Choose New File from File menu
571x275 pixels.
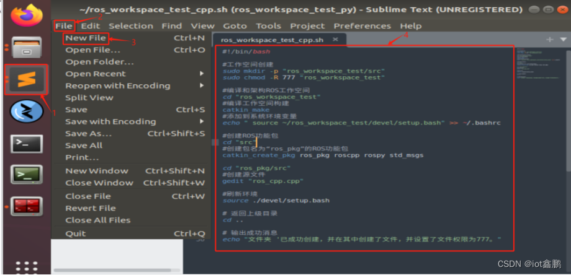(131, 38)
